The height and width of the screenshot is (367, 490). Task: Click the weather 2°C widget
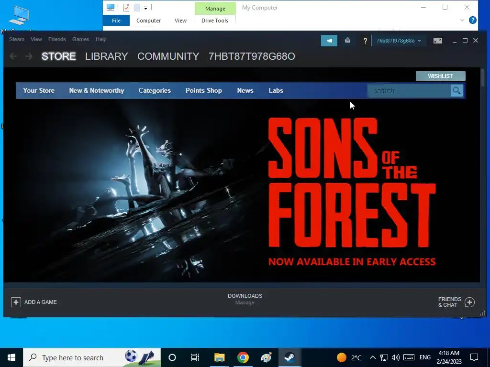[x=349, y=357]
